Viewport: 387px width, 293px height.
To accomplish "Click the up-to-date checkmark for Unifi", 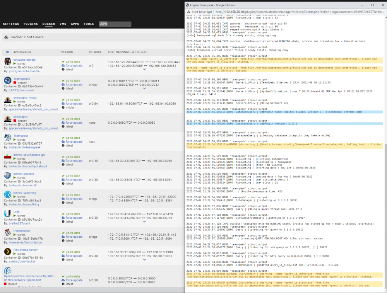I will (63, 214).
